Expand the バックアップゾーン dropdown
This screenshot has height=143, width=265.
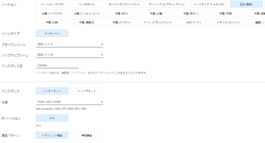click(x=70, y=55)
